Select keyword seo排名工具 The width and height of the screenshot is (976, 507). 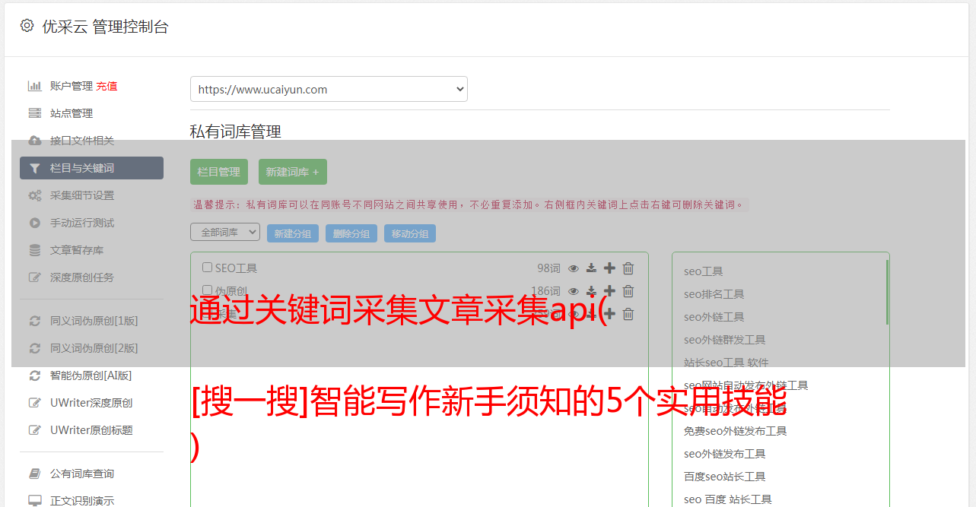(714, 294)
